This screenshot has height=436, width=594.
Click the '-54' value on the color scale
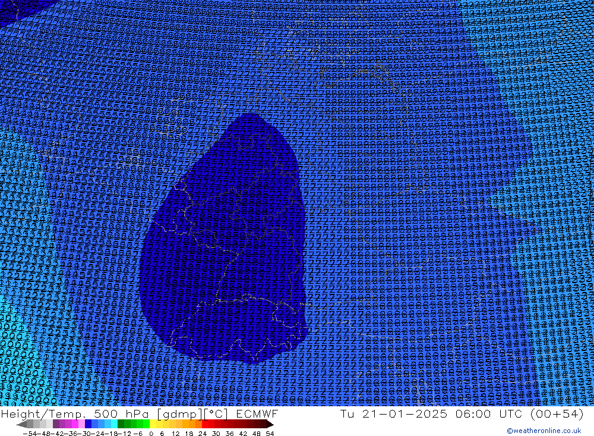coord(30,434)
